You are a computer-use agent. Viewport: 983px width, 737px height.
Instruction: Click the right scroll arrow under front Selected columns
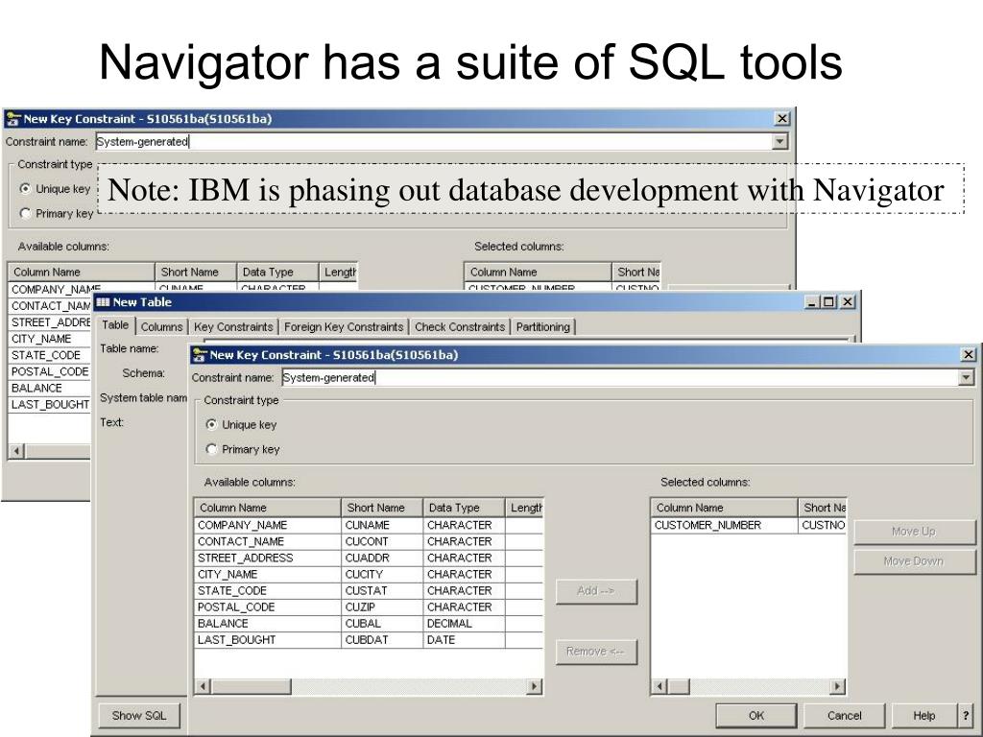[x=837, y=686]
